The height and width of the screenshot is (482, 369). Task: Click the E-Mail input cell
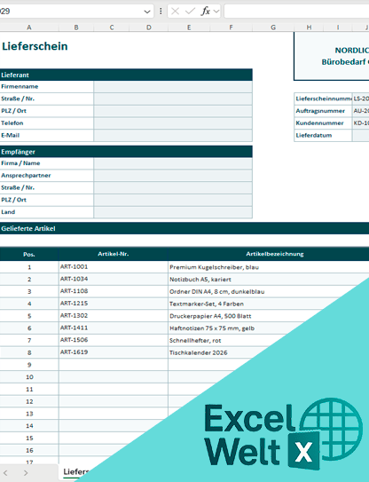[x=173, y=136]
